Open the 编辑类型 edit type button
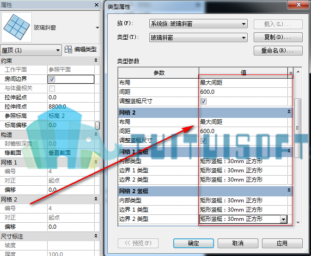 pos(81,49)
